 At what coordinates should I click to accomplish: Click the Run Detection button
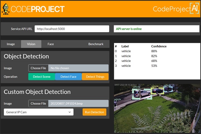pyautogui.click(x=94, y=112)
